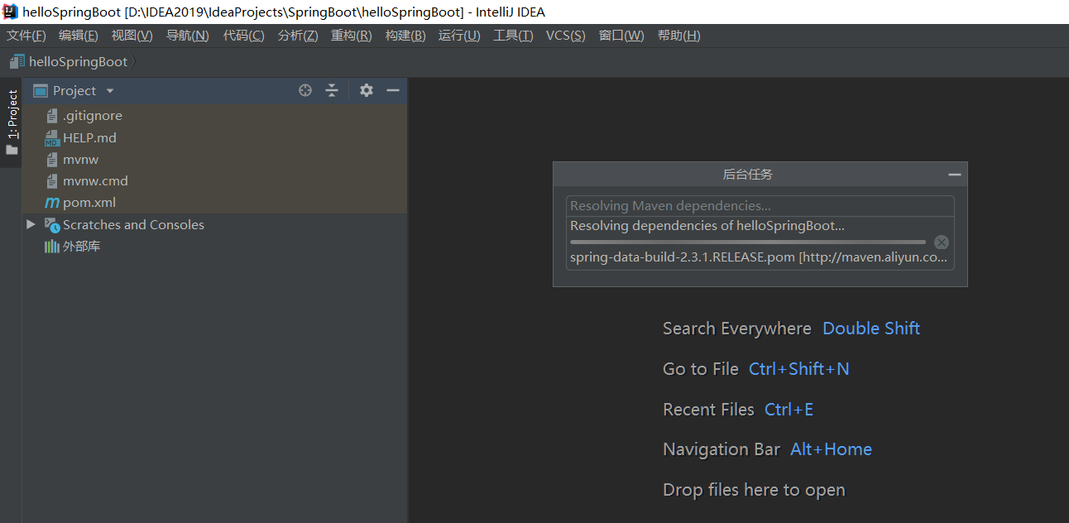Open the 运行(U) menu
Viewport: 1069px width, 523px height.
tap(459, 36)
